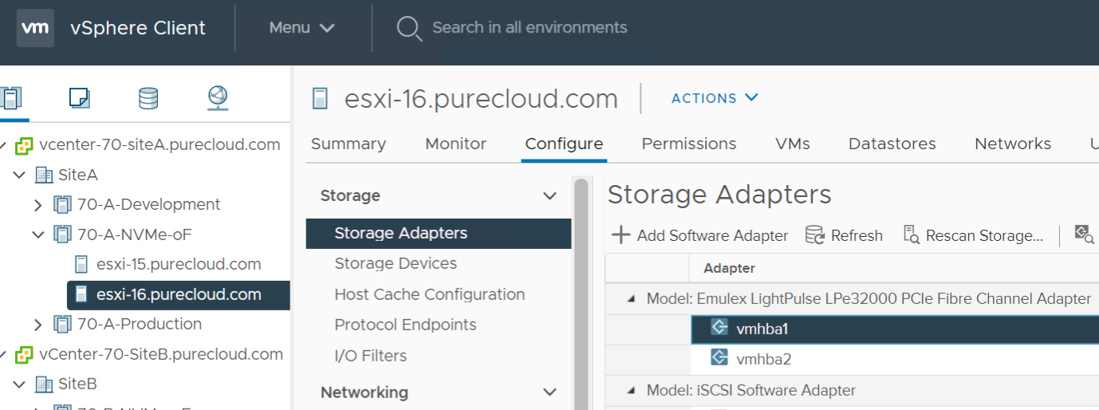Focus the Search in all environments field
The width and height of the screenshot is (1099, 410).
[x=530, y=28]
